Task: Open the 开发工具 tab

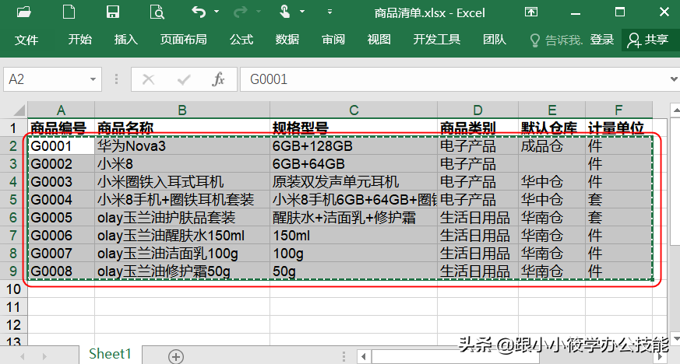Action: pyautogui.click(x=437, y=40)
